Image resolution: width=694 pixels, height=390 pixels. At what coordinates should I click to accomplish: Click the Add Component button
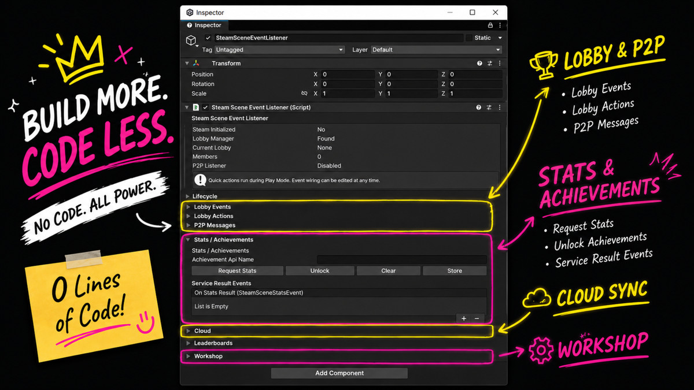339,373
